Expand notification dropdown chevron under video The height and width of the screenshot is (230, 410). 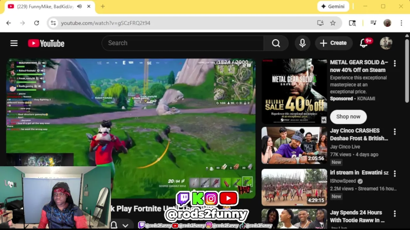point(125,225)
